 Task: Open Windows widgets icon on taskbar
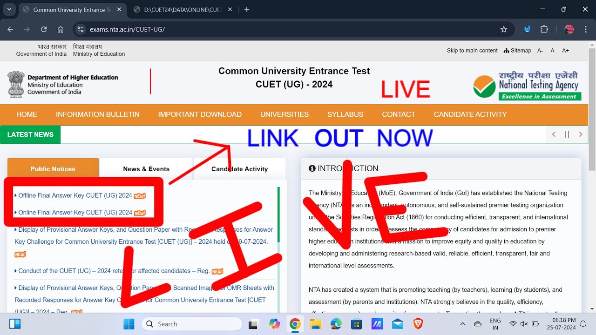15,324
